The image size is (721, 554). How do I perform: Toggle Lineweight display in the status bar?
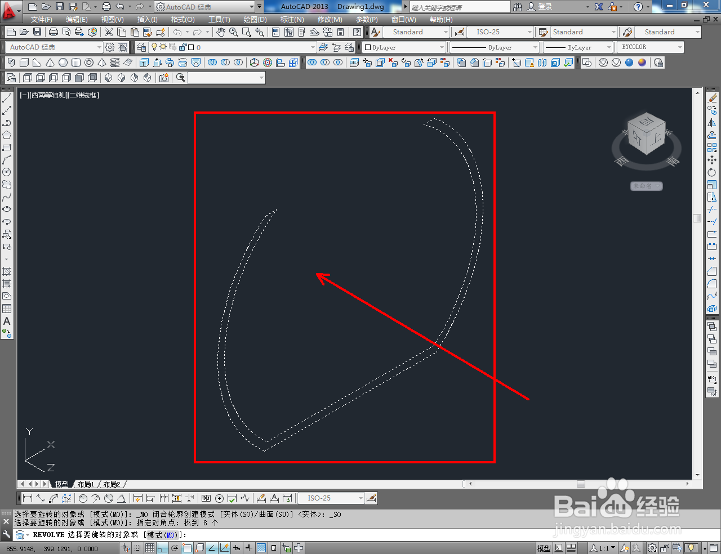[x=249, y=548]
